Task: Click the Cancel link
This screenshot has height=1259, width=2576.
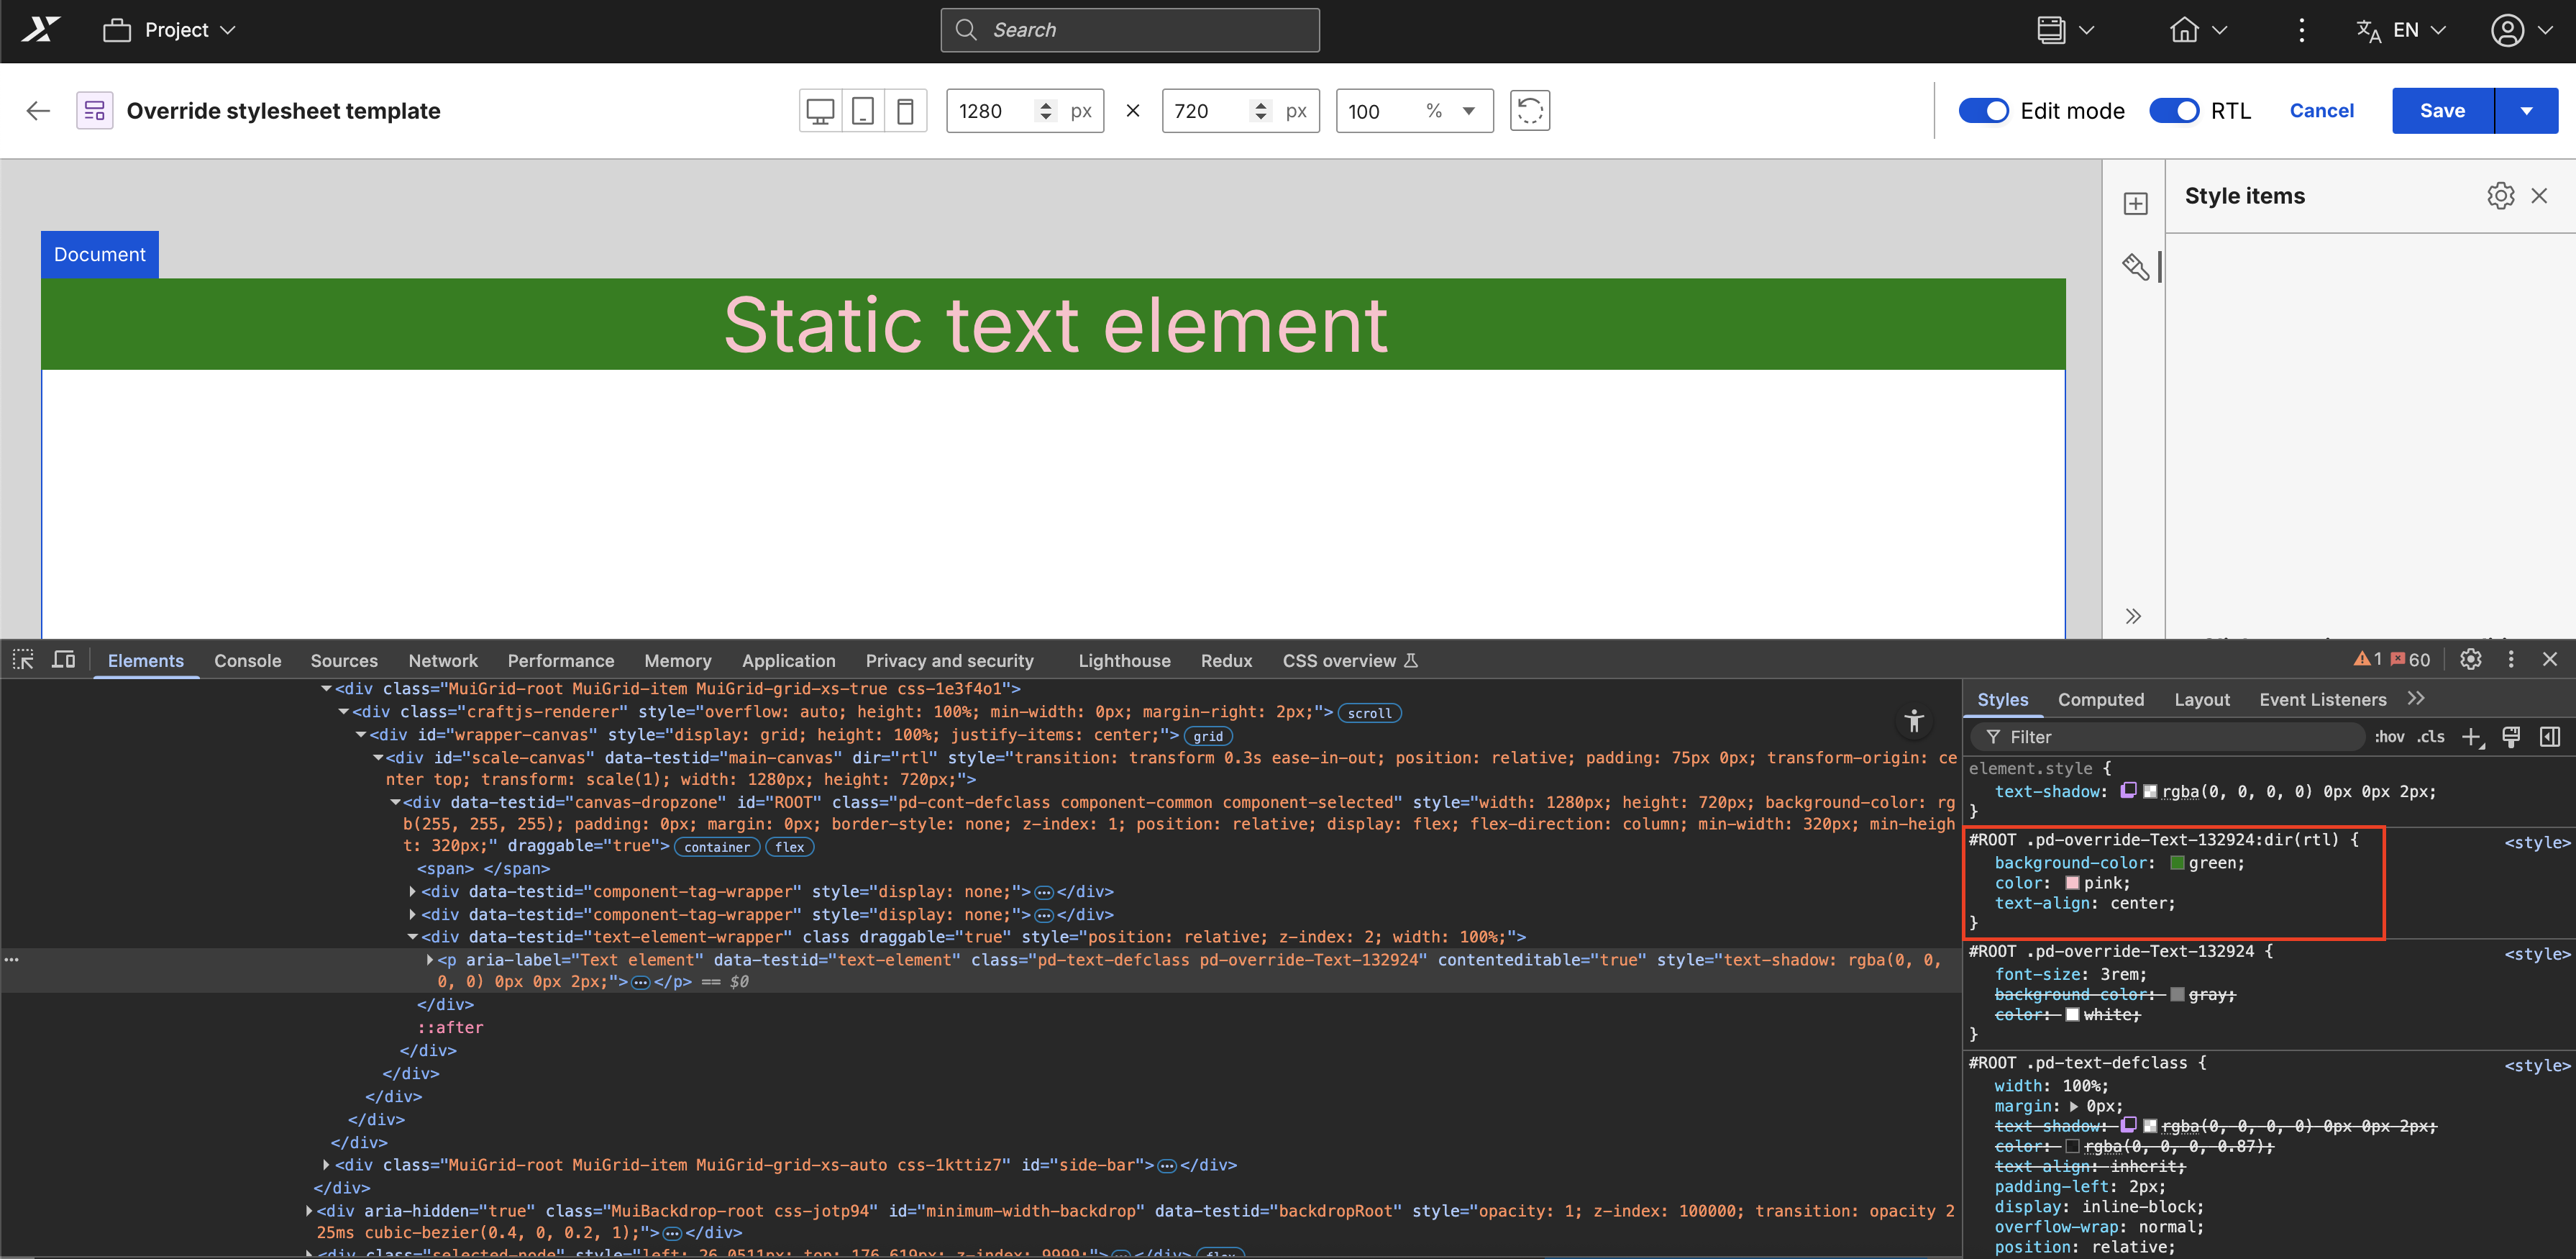Action: pyautogui.click(x=2321, y=111)
